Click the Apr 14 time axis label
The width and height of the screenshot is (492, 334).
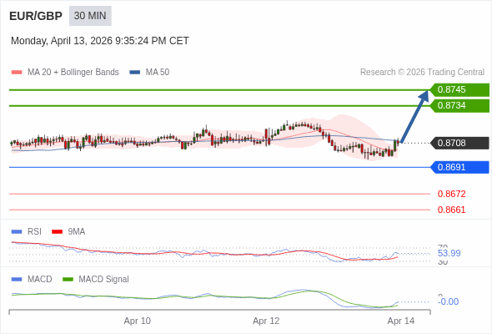pos(401,321)
